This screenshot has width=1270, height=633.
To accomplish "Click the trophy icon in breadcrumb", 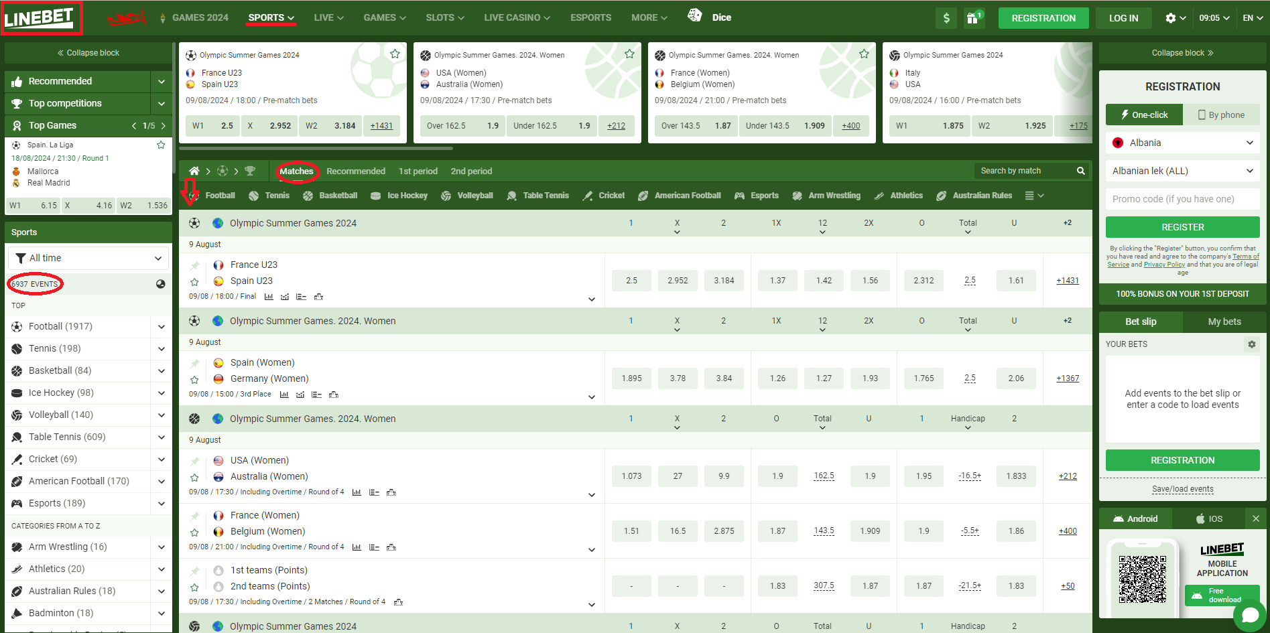I will (250, 171).
